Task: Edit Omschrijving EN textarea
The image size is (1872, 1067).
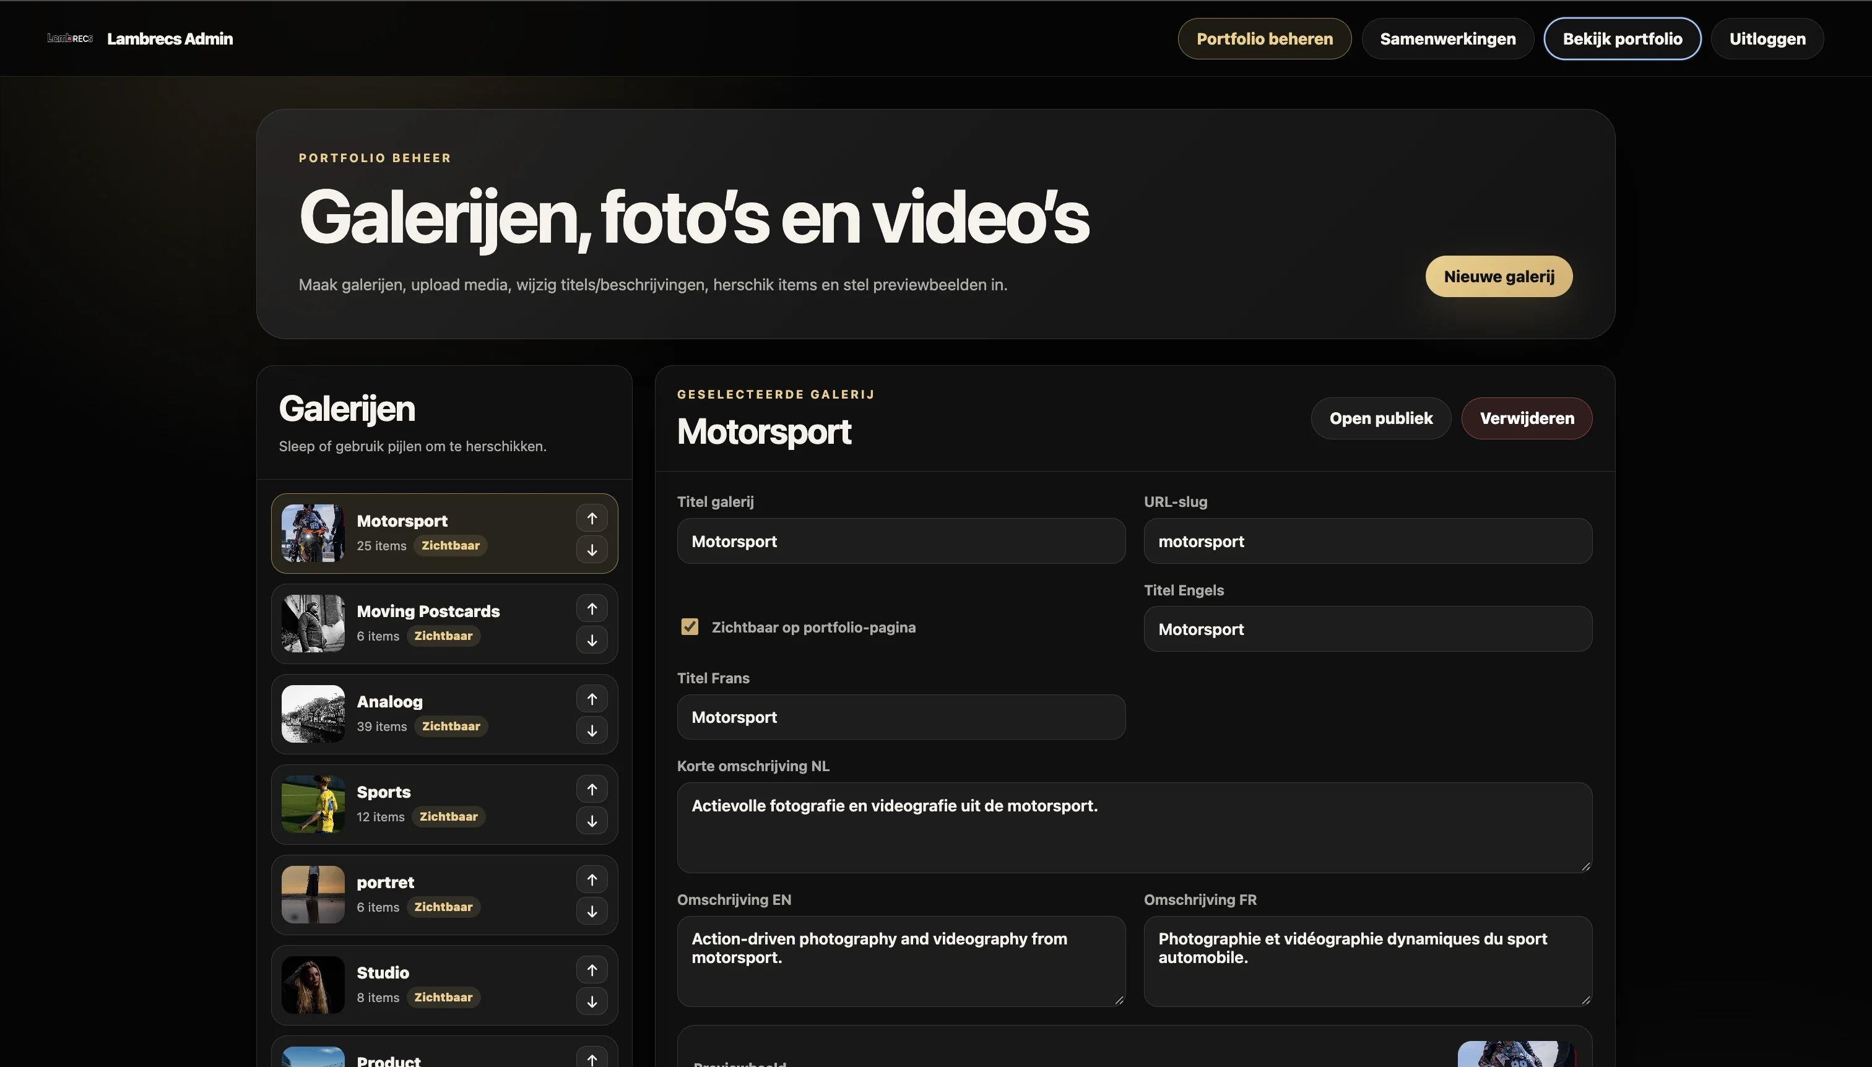Action: pos(901,961)
